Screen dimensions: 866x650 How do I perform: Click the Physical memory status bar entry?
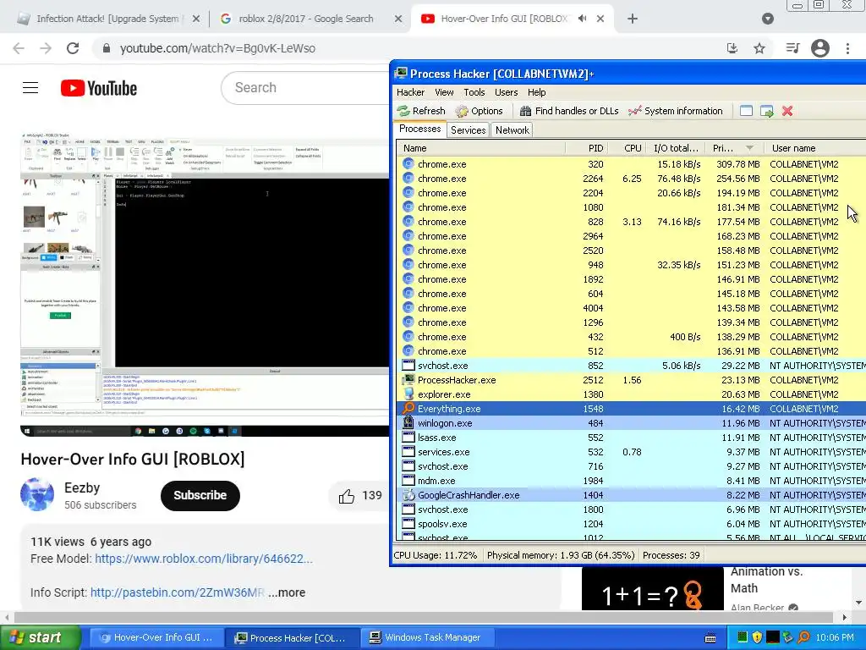coord(561,555)
